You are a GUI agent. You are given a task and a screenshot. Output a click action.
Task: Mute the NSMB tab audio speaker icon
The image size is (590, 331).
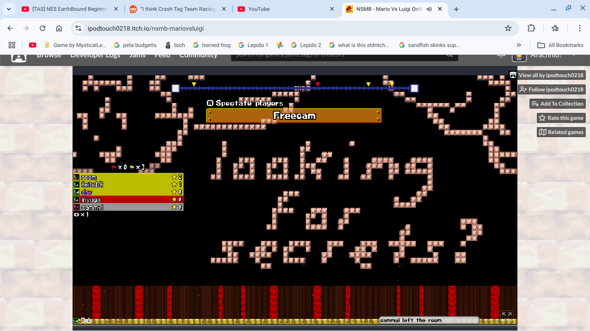tap(429, 9)
